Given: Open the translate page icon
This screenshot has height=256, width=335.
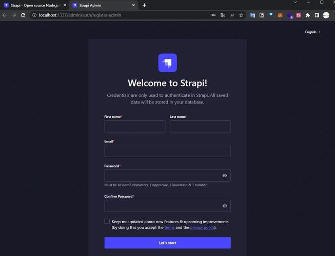Looking at the screenshot, I should (x=223, y=15).
